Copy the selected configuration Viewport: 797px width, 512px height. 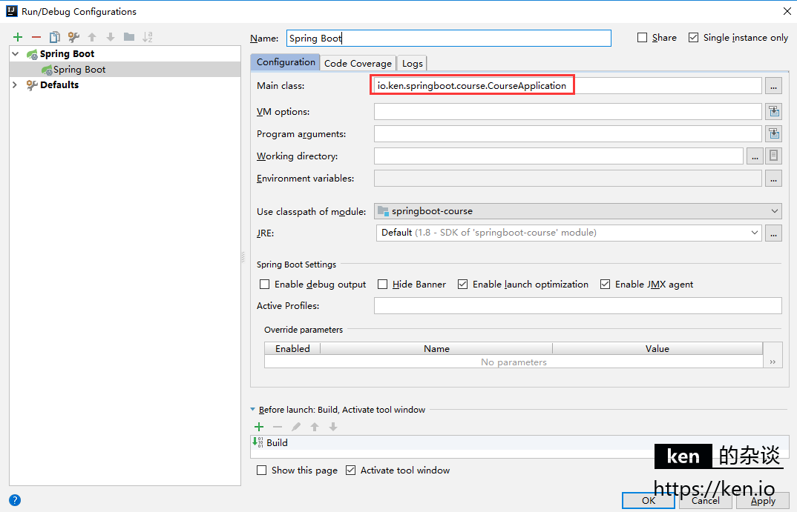point(54,37)
